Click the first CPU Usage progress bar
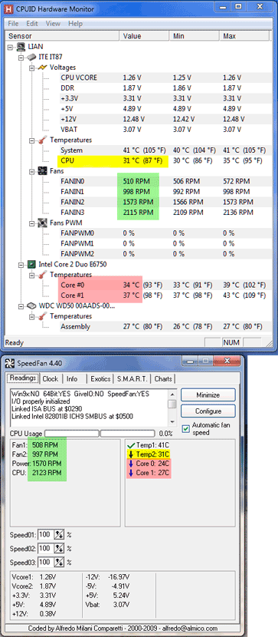This screenshot has width=278, height=637. coord(72,434)
